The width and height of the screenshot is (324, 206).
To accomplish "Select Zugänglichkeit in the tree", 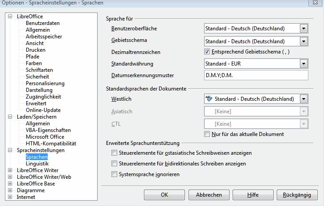I will pyautogui.click(x=43, y=97).
